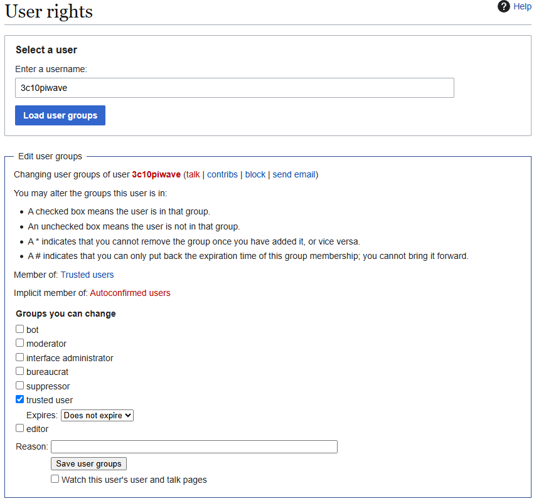Check the editor group checkbox
The image size is (534, 501).
click(19, 428)
